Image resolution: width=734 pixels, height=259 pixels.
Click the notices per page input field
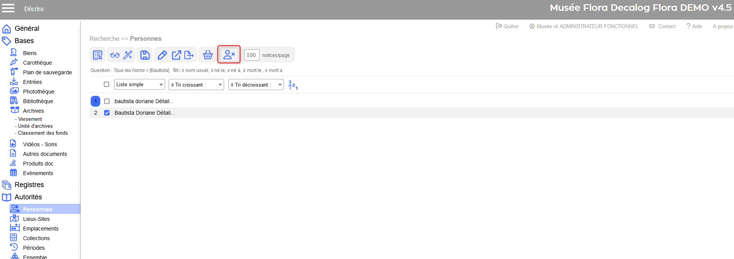251,55
